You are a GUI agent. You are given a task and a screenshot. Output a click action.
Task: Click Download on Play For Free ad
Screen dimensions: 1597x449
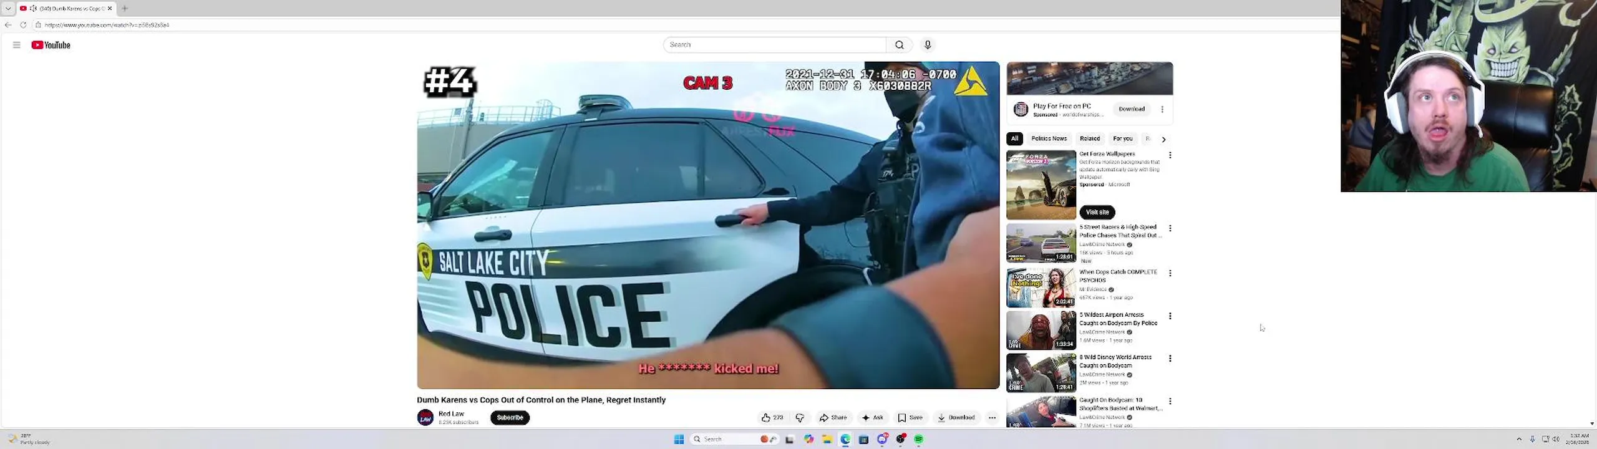coord(1132,109)
